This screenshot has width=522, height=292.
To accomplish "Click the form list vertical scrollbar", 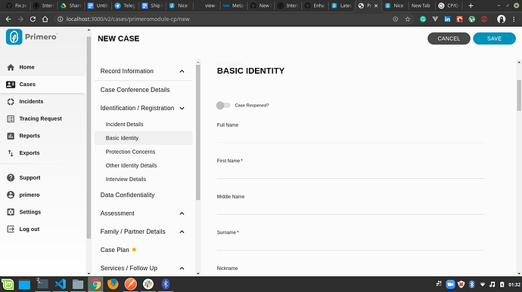I will pos(198,133).
